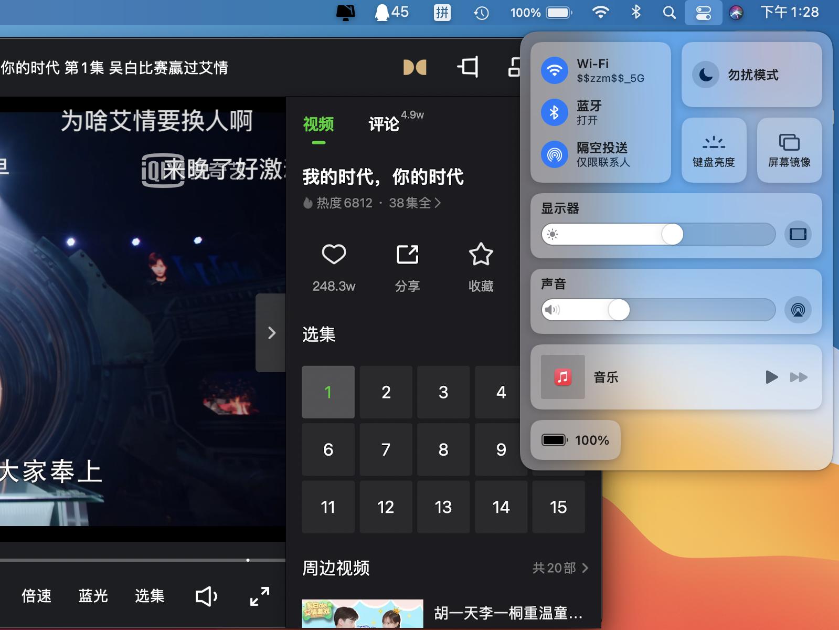839x630 pixels.
Task: Click Control Center icon in menu bar
Action: click(x=703, y=13)
